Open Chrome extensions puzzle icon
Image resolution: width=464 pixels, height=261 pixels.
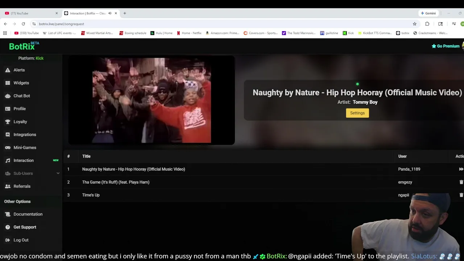pos(427,24)
